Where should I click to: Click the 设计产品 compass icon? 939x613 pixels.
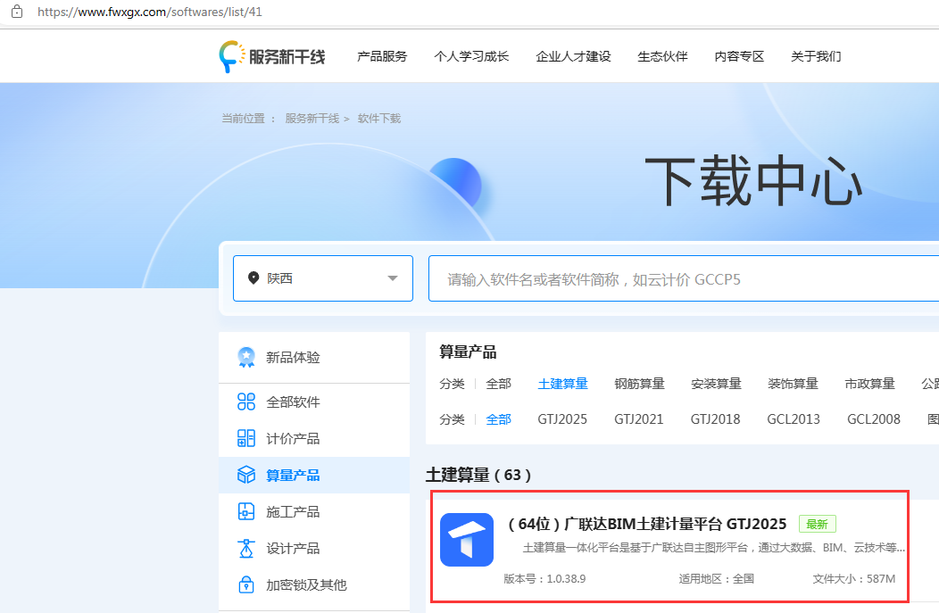tap(246, 549)
